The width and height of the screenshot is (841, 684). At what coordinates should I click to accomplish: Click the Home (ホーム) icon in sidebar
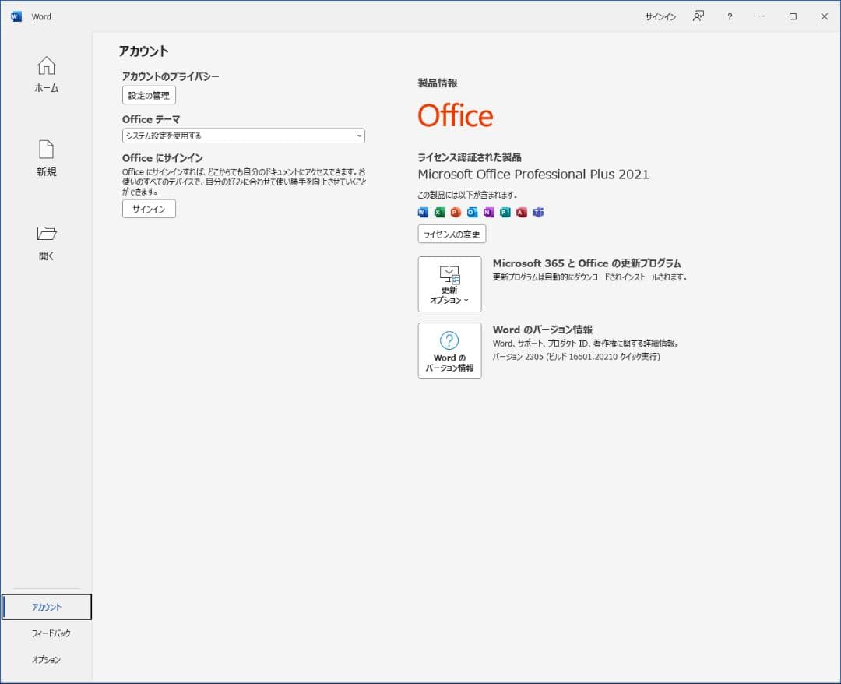click(47, 66)
